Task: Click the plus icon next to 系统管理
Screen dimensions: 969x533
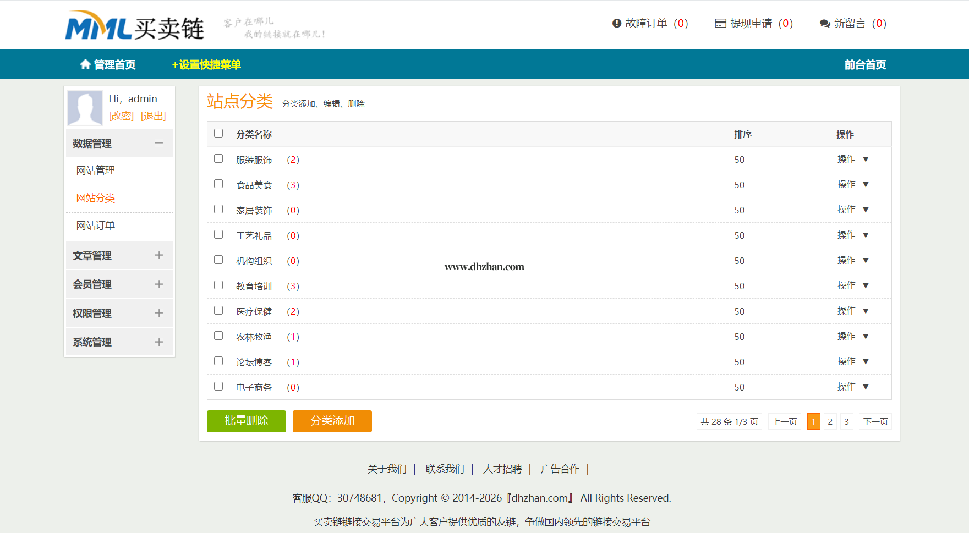Action: click(x=159, y=342)
